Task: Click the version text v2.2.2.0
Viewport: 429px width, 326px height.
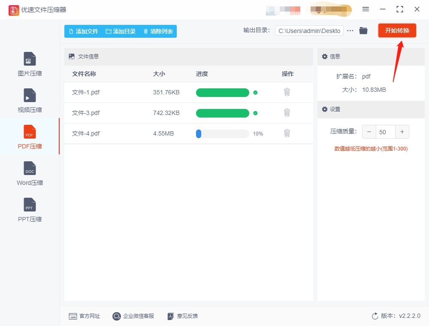Action: coord(410,316)
